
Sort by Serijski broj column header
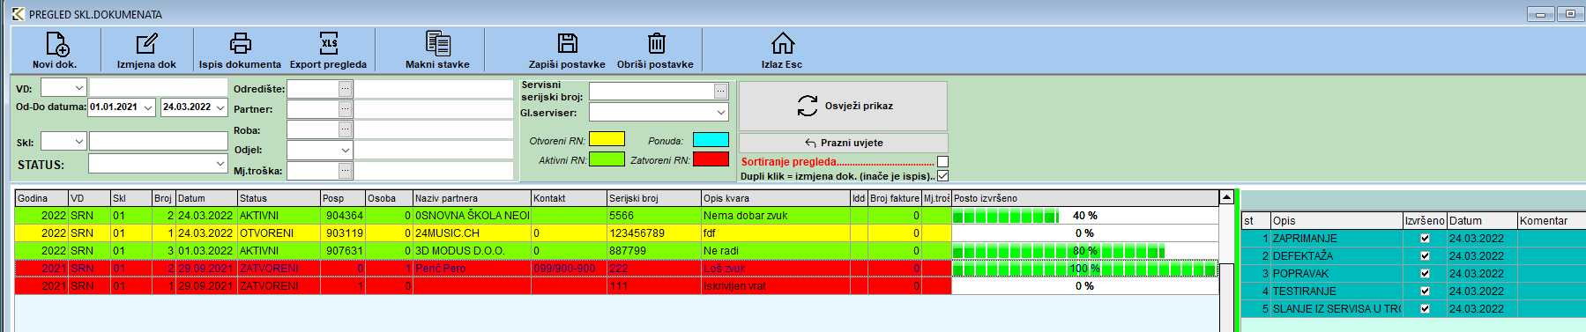[654, 198]
